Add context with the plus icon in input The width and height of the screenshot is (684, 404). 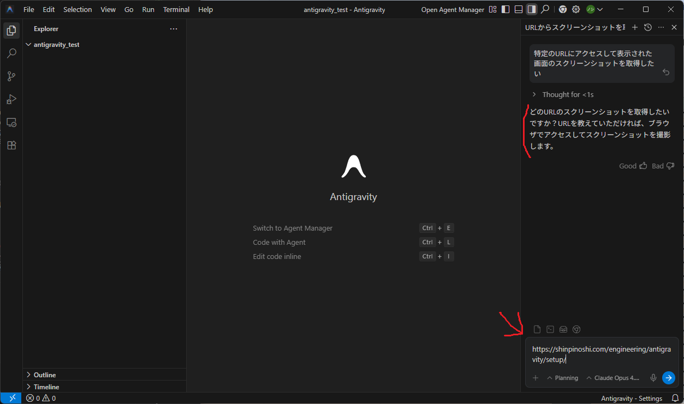tap(536, 378)
